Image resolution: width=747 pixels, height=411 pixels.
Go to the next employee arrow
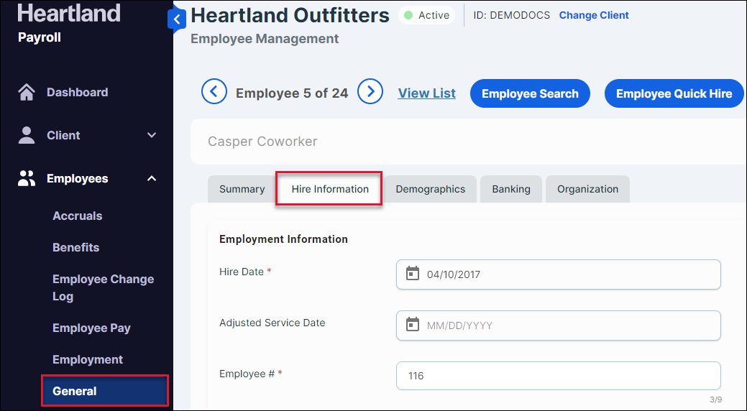click(370, 91)
